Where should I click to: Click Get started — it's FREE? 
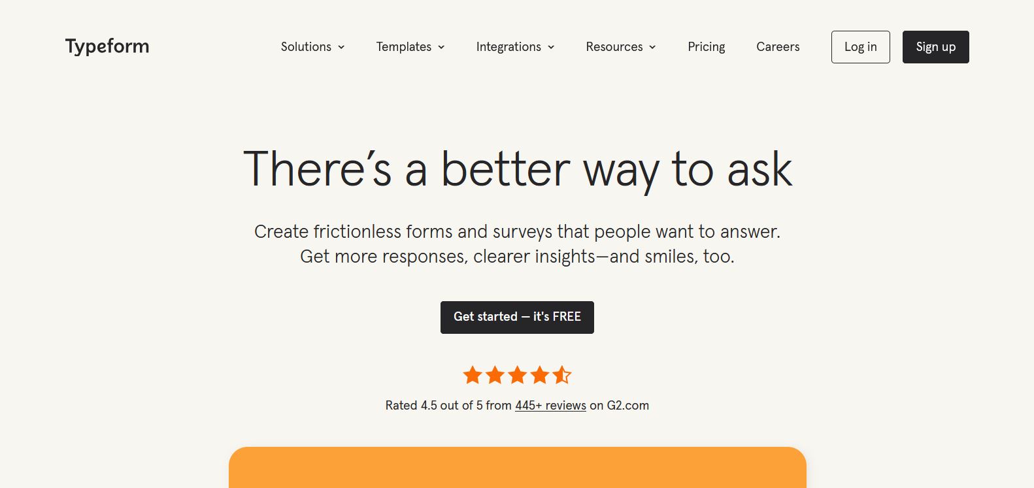point(517,317)
